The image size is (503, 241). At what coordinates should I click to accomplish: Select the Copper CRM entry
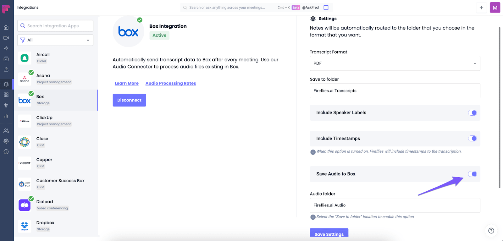tap(56, 163)
